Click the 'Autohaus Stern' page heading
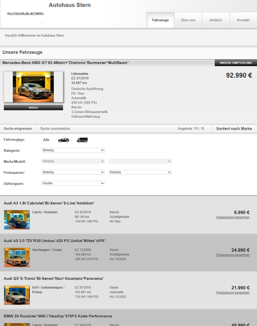This screenshot has height=326, width=257. coord(70,5)
